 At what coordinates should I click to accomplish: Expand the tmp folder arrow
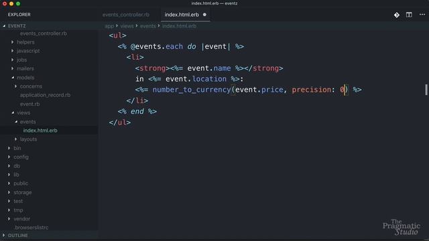(9, 210)
